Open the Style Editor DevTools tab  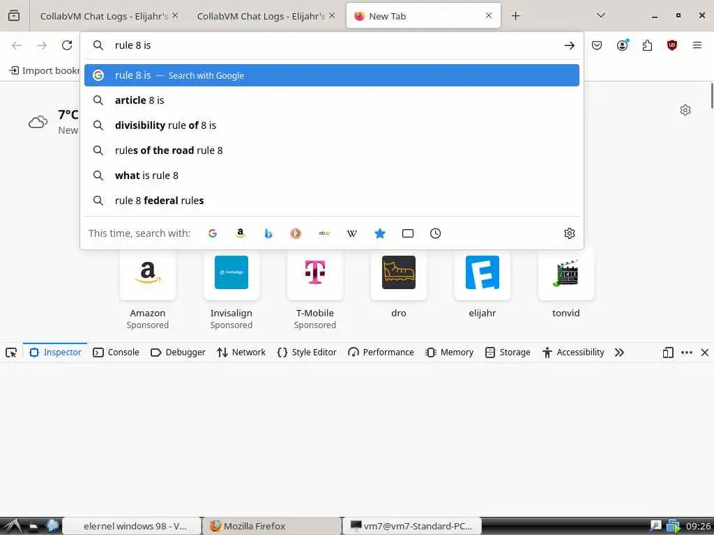coord(307,352)
